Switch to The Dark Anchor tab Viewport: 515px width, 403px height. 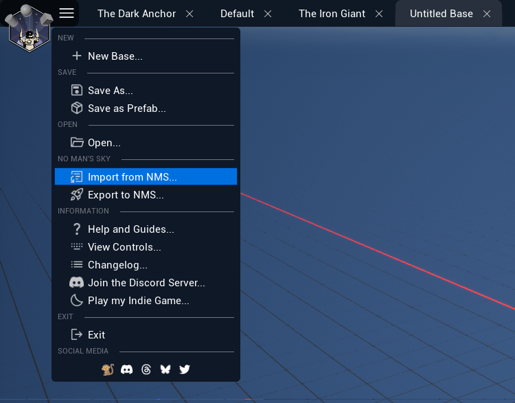pyautogui.click(x=136, y=14)
